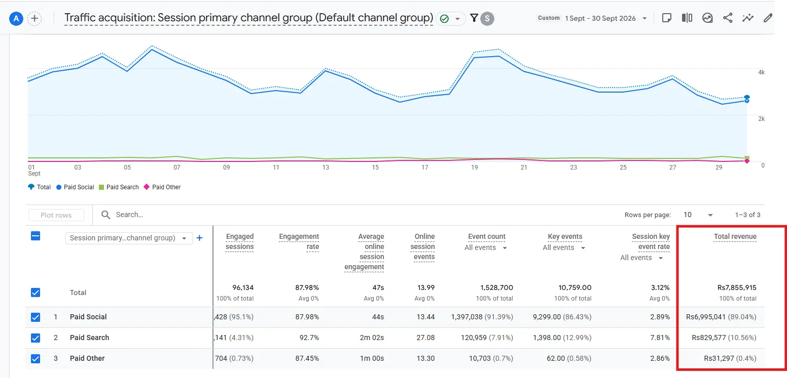This screenshot has width=787, height=378.
Task: Add a secondary dimension with plus
Action: (x=200, y=238)
